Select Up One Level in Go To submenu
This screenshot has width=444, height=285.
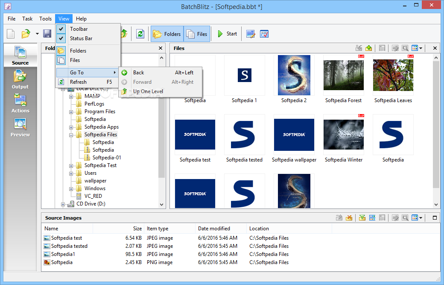(x=160, y=91)
